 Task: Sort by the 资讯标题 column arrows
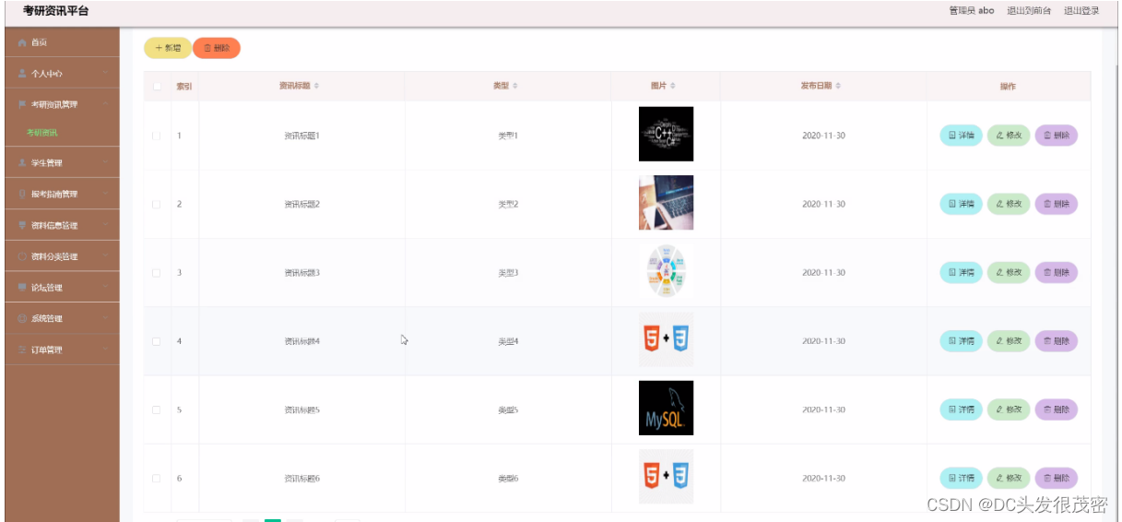click(316, 86)
